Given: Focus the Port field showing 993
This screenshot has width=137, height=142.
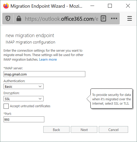Looking at the screenshot, I should point(24,119).
